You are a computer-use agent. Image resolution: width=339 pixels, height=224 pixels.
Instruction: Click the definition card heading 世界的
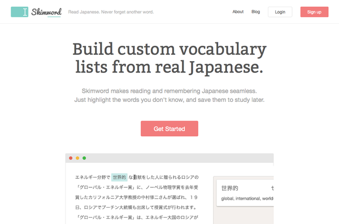[229, 188]
